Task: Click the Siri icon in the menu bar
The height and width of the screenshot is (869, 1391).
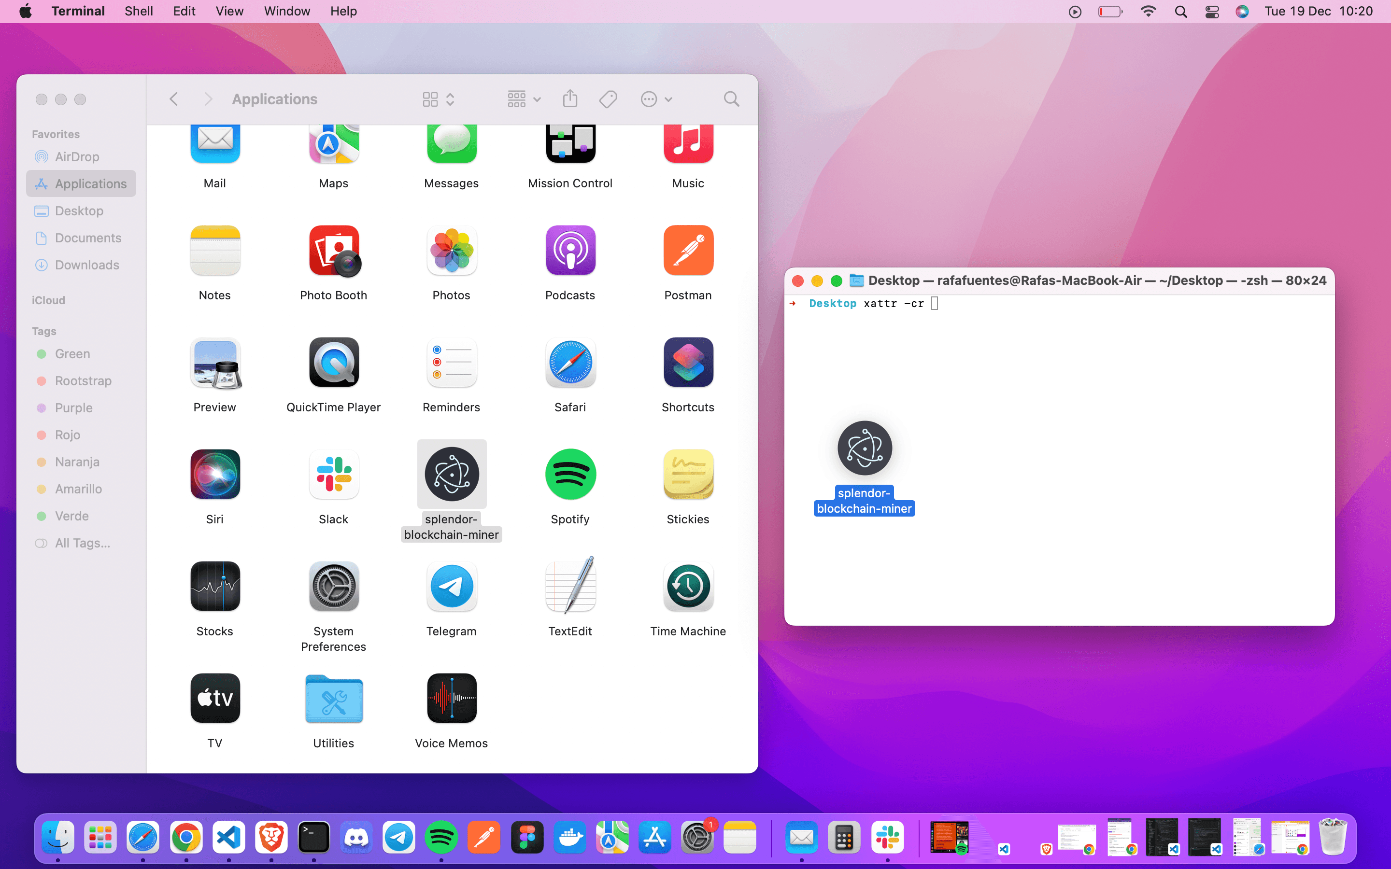Action: coord(1242,12)
